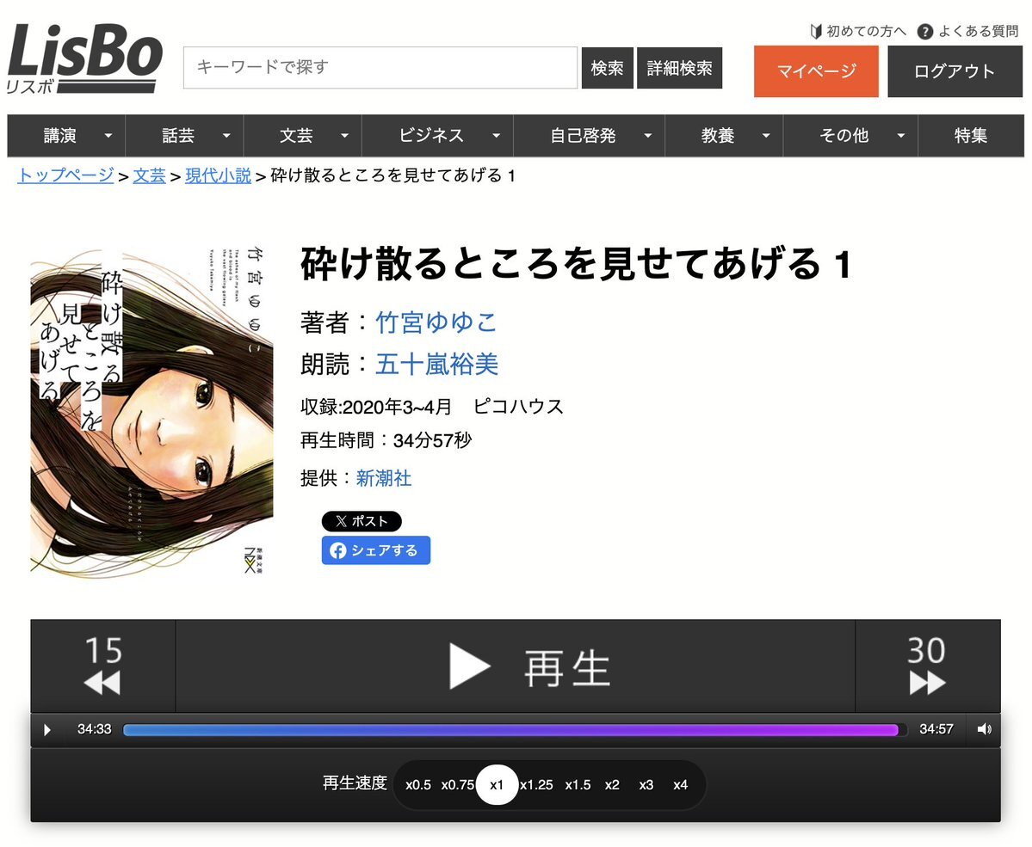Image resolution: width=1032 pixels, height=847 pixels.
Task: Click the large 再生 play button
Action: tap(516, 666)
